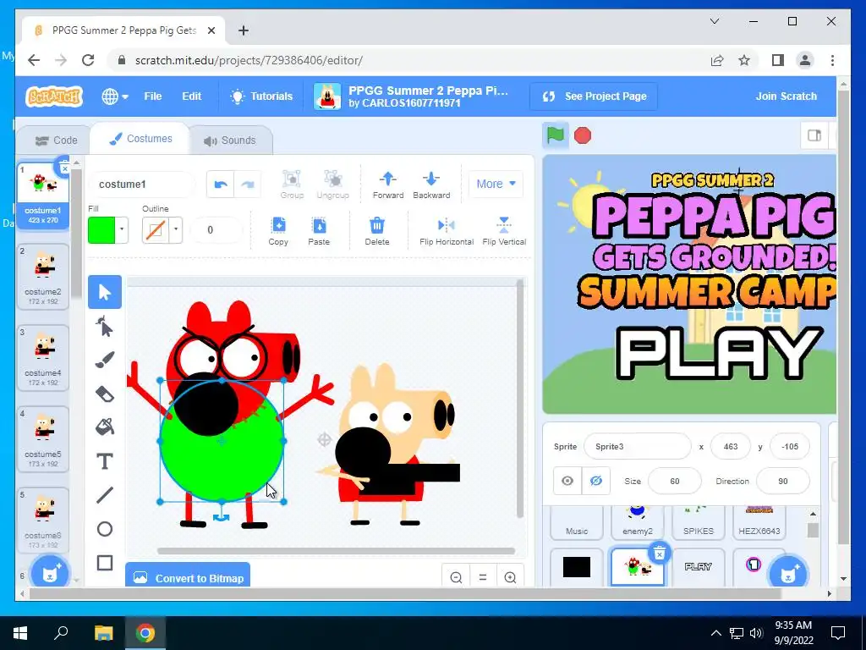Select the Eraser tool
The image size is (866, 650).
tap(105, 394)
